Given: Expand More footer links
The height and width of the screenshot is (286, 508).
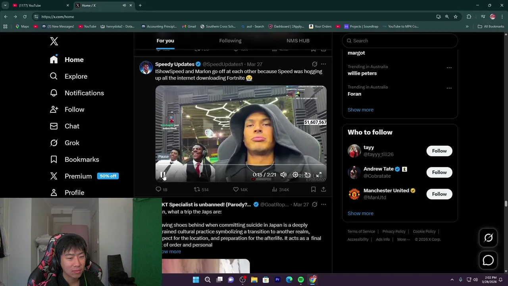Looking at the screenshot, I should click(x=404, y=240).
